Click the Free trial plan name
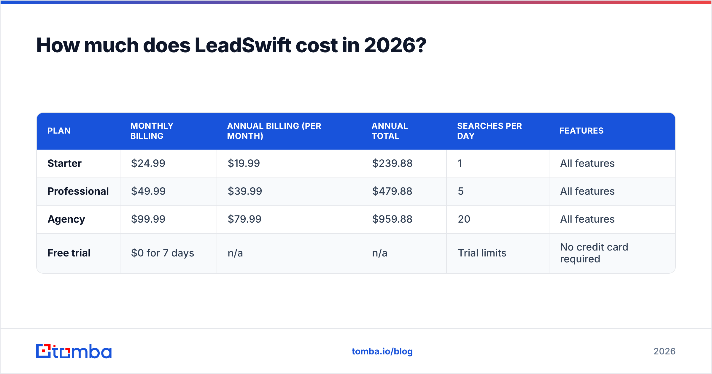This screenshot has height=374, width=712. point(69,253)
